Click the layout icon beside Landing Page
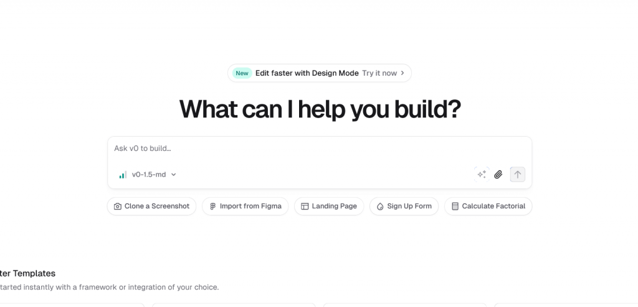Screen dimensions: 638x307 305,206
